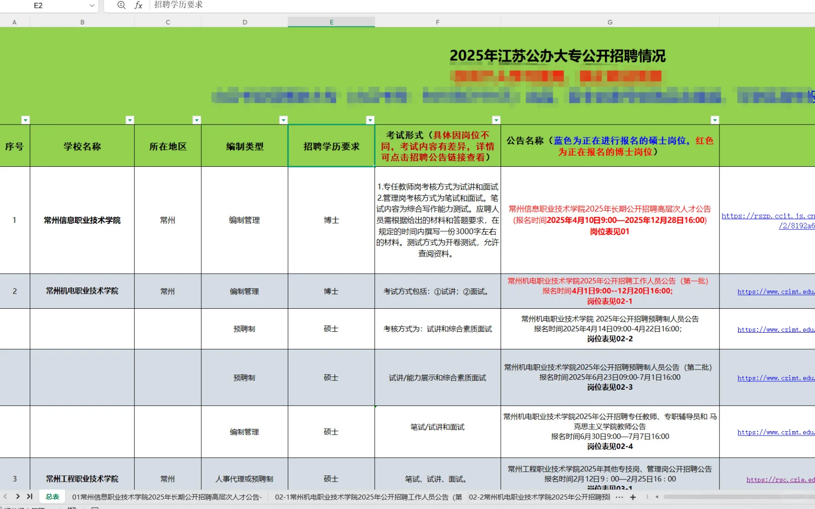Open sheet tab 01常州信息职业技术学院2025年长期公开招聘
815x509 pixels.
pyautogui.click(x=167, y=497)
